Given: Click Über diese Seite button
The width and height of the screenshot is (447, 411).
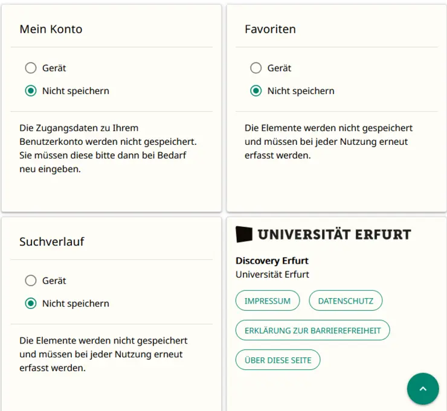Looking at the screenshot, I should [278, 360].
